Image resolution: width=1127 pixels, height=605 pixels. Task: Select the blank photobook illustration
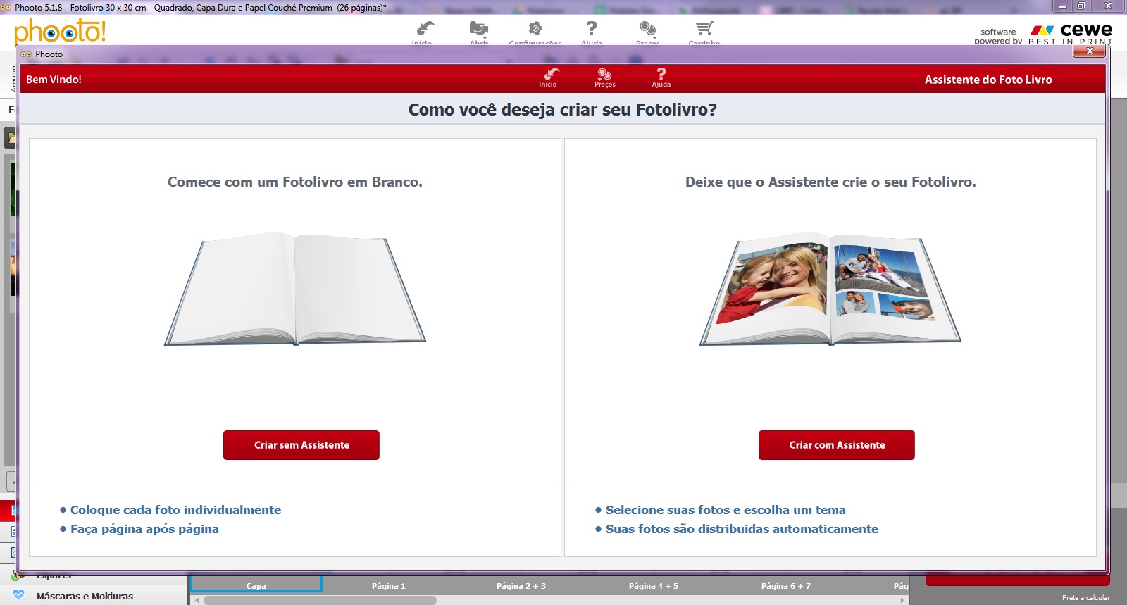point(295,289)
